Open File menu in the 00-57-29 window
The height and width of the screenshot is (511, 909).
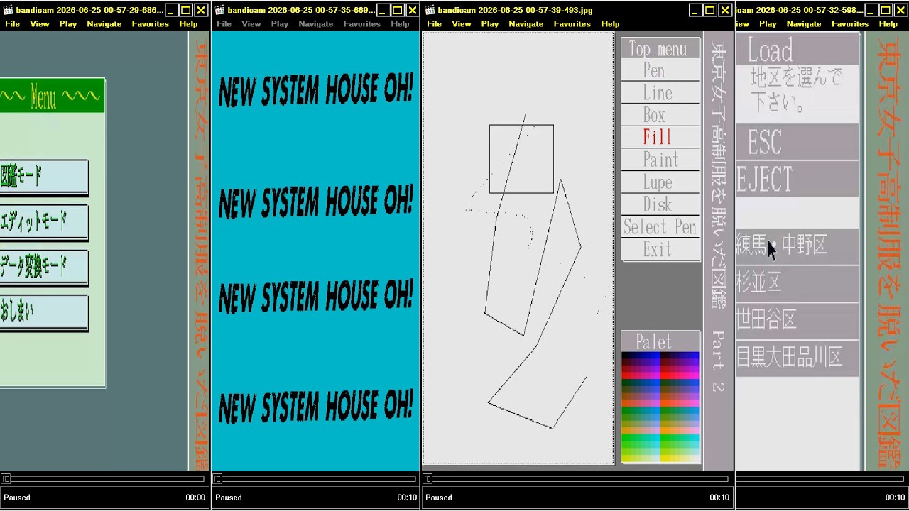click(x=13, y=23)
